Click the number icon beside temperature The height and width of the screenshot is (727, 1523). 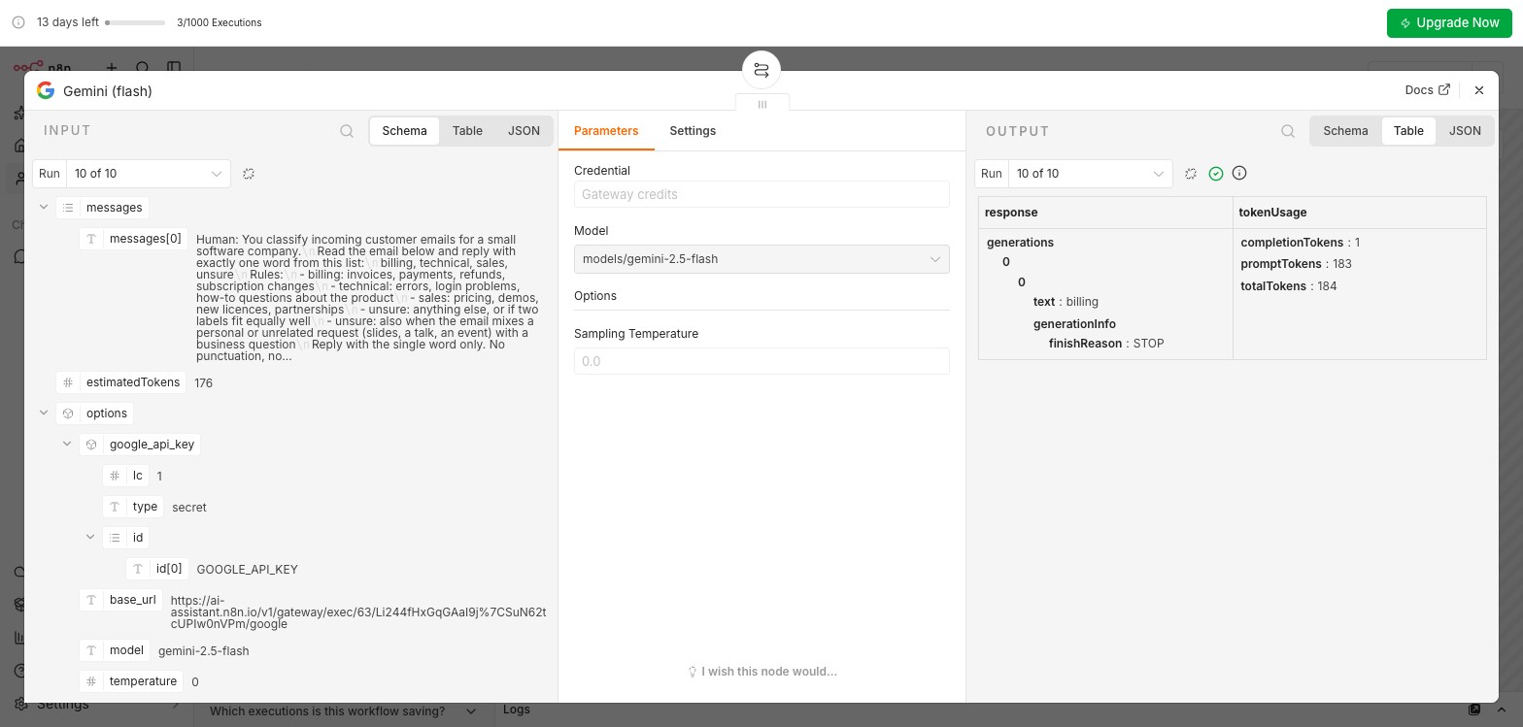(91, 681)
